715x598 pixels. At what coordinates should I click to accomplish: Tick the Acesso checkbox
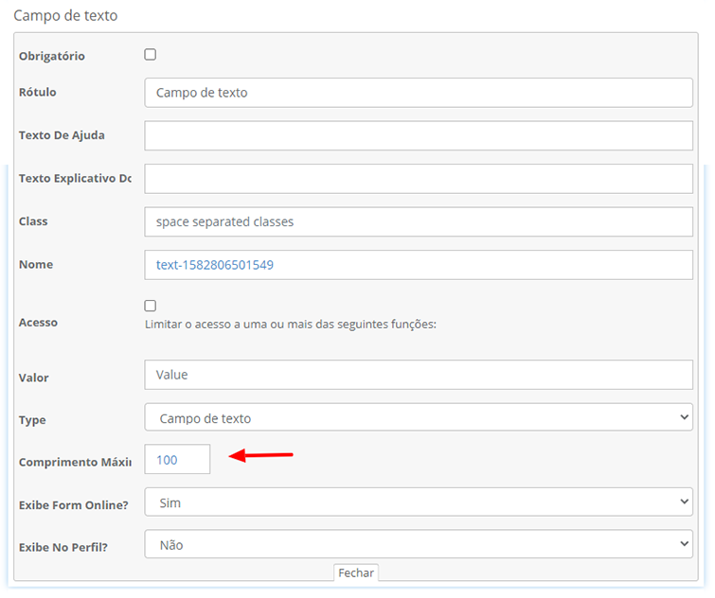[150, 306]
